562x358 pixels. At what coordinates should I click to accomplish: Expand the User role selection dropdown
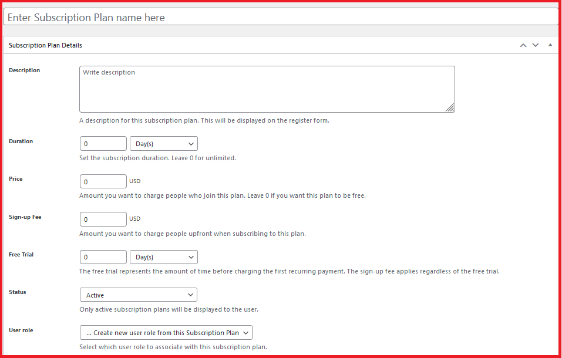(x=166, y=333)
